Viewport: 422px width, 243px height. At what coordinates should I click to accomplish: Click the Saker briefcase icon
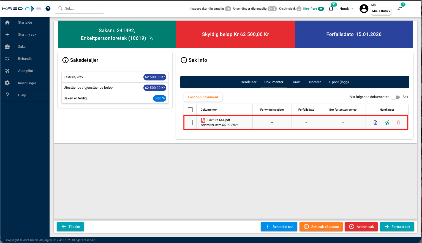(x=7, y=47)
